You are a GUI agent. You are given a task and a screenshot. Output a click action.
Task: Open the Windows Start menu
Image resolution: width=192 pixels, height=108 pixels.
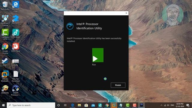pyautogui.click(x=3, y=105)
